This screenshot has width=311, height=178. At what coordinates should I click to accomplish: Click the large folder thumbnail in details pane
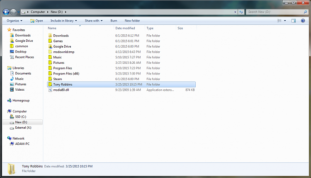(11, 169)
